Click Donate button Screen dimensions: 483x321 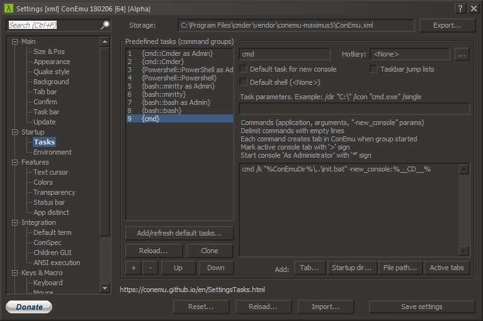(29, 307)
